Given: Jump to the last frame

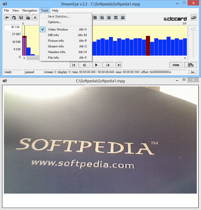Looking at the screenshot, I should point(119,65).
